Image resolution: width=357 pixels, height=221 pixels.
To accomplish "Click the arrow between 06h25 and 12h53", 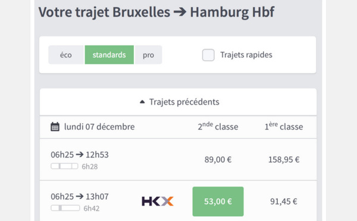I will pos(80,154).
